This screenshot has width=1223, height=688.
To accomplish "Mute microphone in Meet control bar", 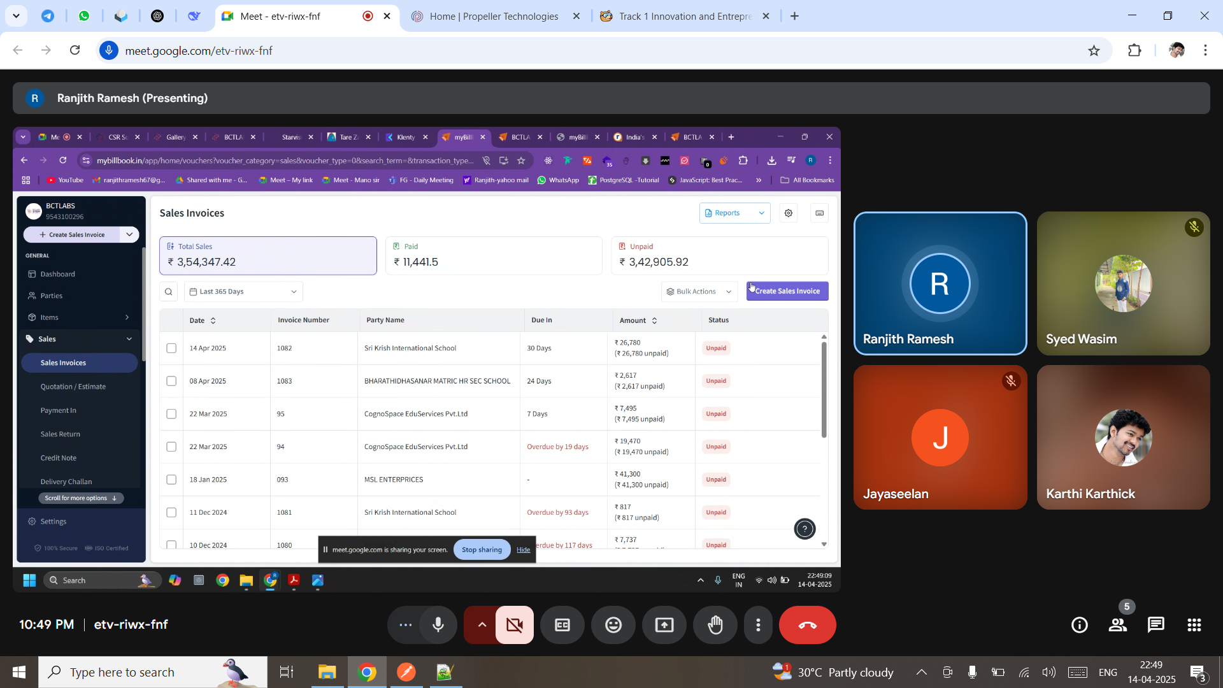I will [x=438, y=625].
